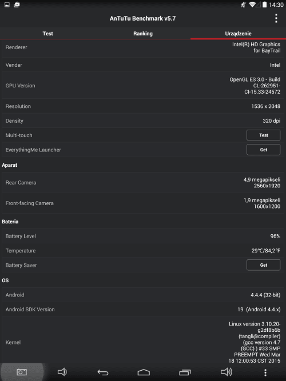Screen dimensions: 286x381
Task: Tap the volume down speaker icon
Action: coord(62,372)
